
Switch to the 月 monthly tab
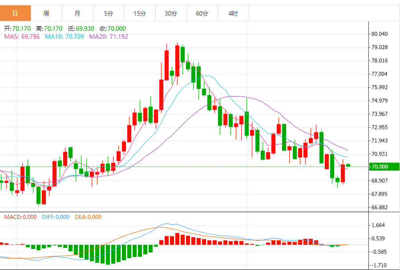pos(77,13)
